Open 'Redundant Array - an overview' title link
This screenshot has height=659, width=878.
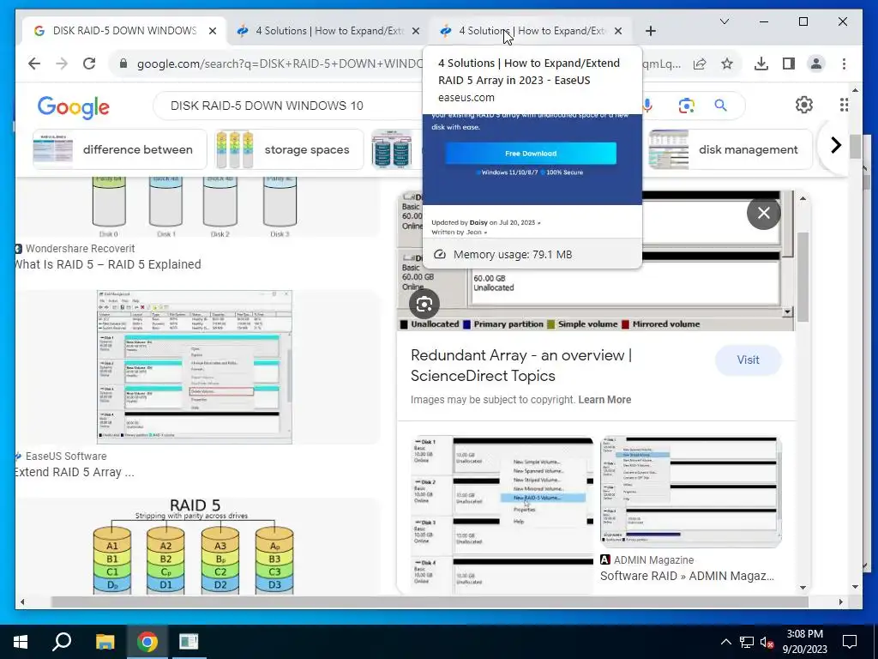521,366
